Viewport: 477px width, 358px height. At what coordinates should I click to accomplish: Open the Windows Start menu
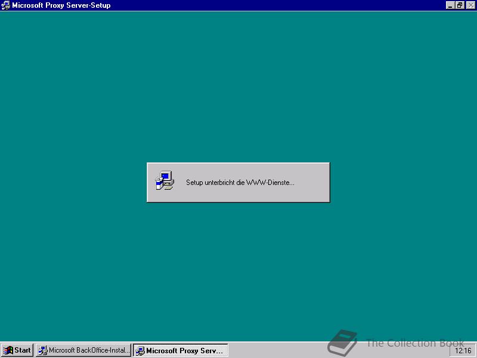(x=17, y=350)
